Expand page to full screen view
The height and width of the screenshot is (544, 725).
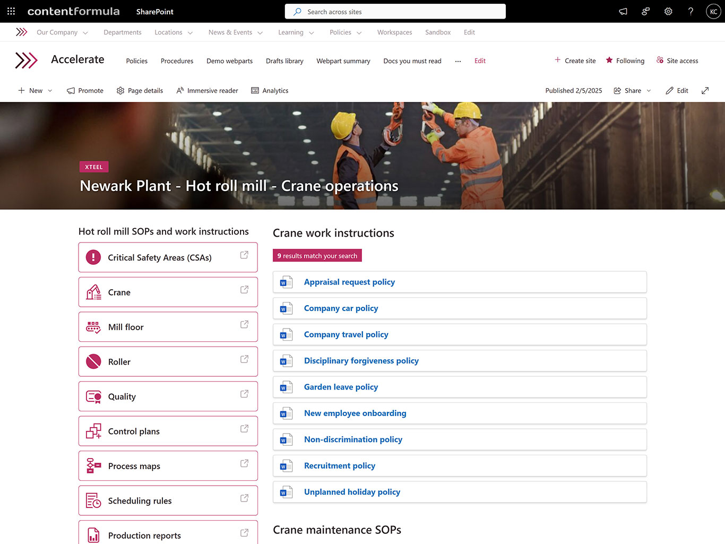click(705, 91)
